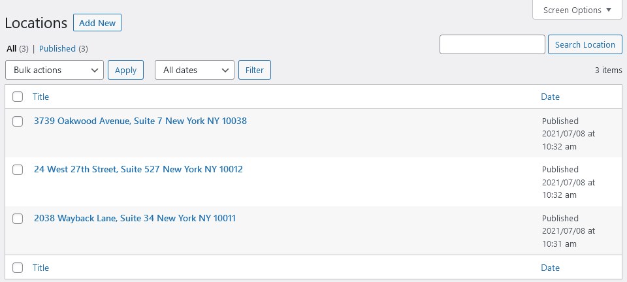The width and height of the screenshot is (627, 282).
Task: Toggle the footer select-all checkbox
Action: 18,268
